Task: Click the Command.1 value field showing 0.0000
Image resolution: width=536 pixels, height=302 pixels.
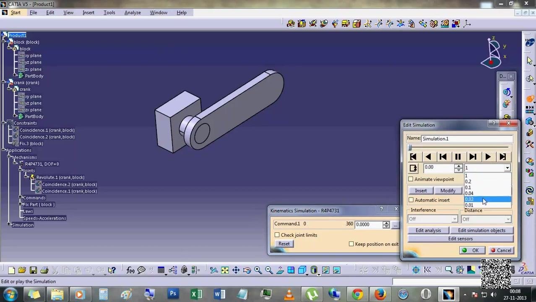Action: (x=368, y=224)
